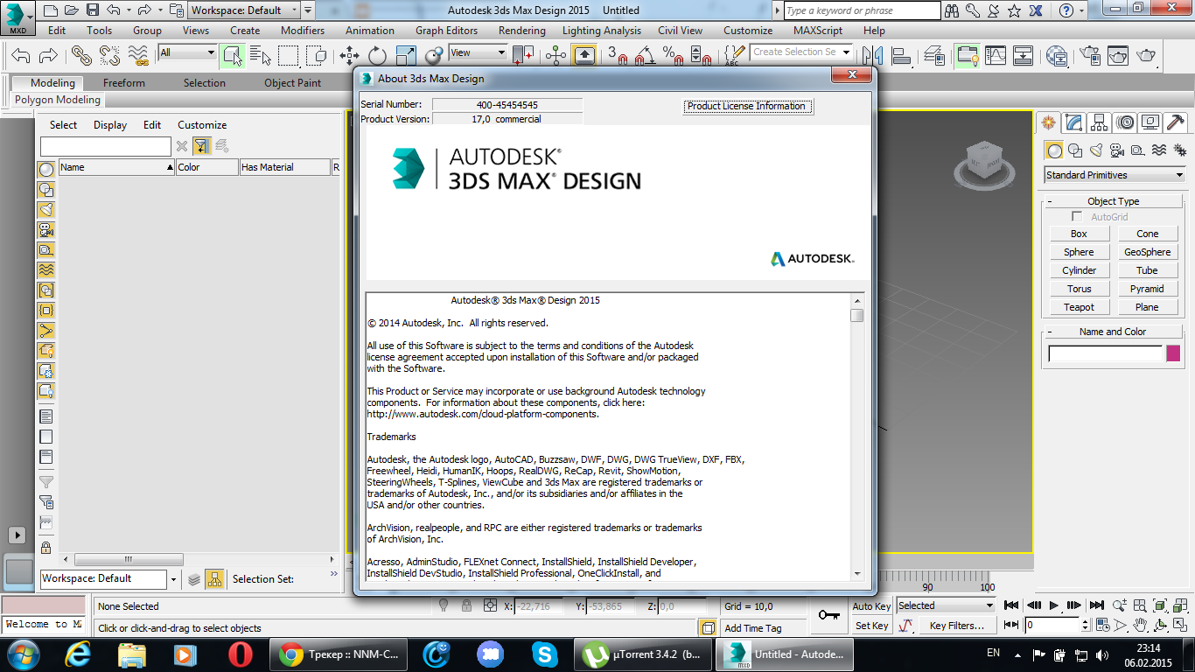Click the Pyramid object type button
1195x672 pixels.
point(1147,289)
